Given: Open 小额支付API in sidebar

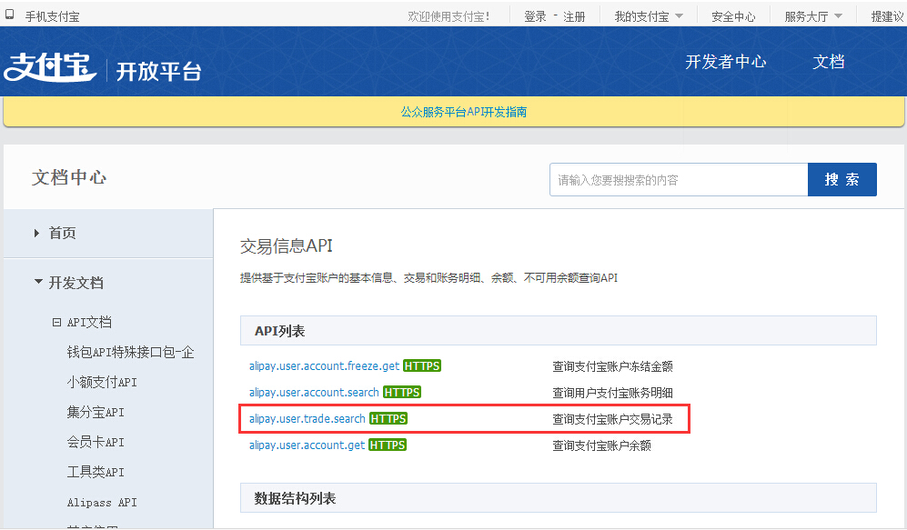Looking at the screenshot, I should point(102,383).
